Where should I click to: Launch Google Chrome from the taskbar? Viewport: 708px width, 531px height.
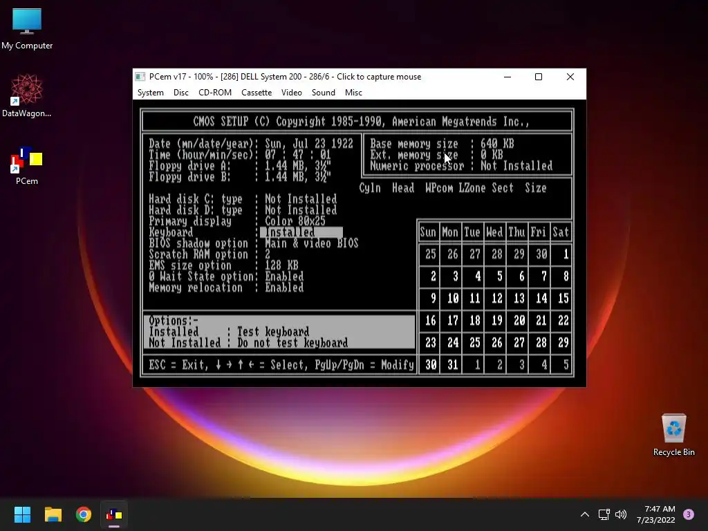84,514
